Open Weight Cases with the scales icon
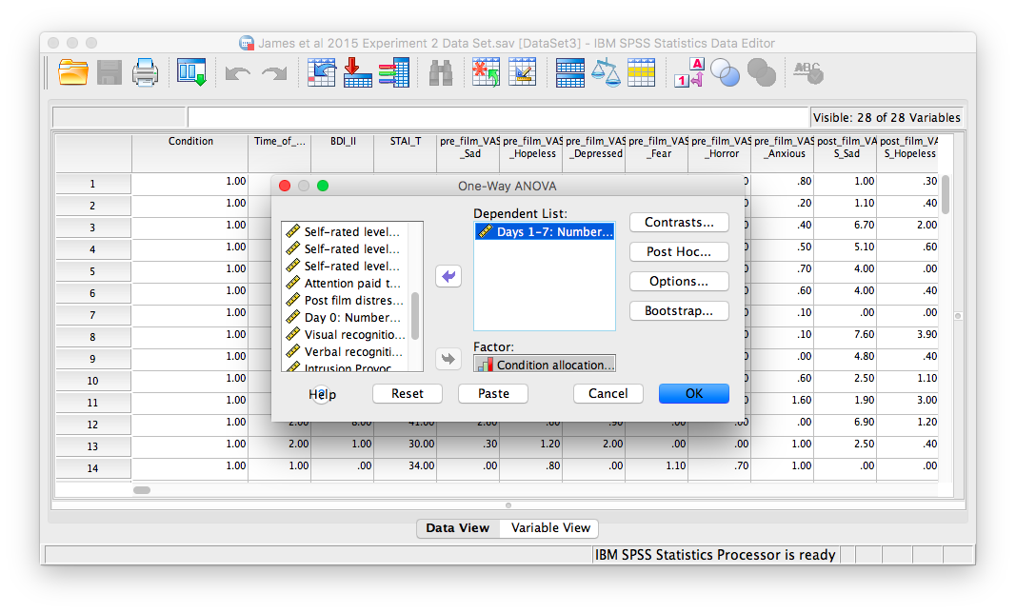1016x613 pixels. [606, 72]
